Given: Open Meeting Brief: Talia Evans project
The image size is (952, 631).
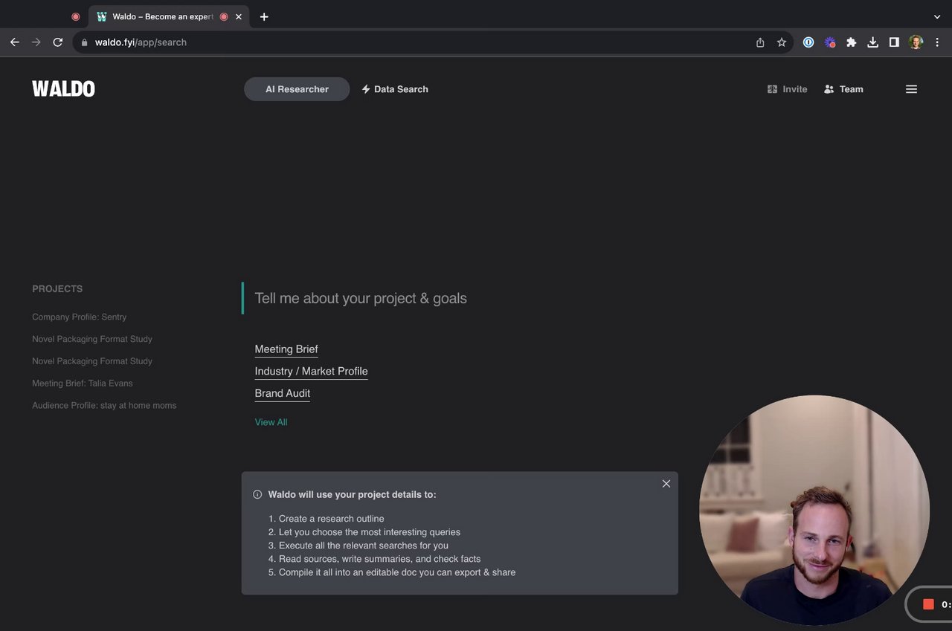Looking at the screenshot, I should pyautogui.click(x=83, y=384).
